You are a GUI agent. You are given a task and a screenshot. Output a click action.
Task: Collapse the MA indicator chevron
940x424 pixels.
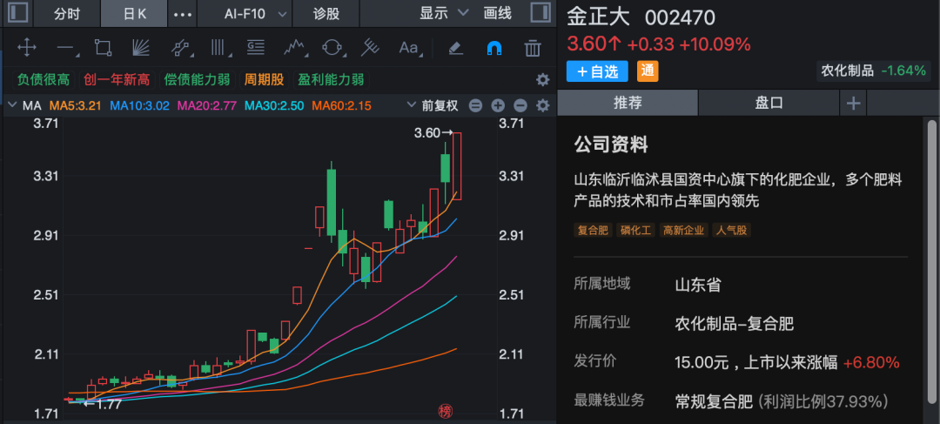click(x=13, y=105)
